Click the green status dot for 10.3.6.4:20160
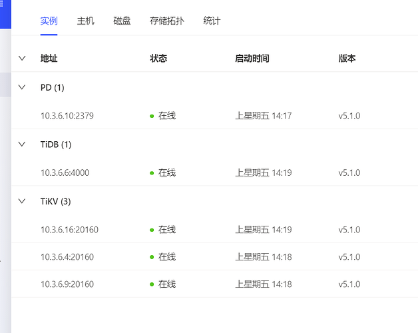418x333 pixels. pos(152,257)
